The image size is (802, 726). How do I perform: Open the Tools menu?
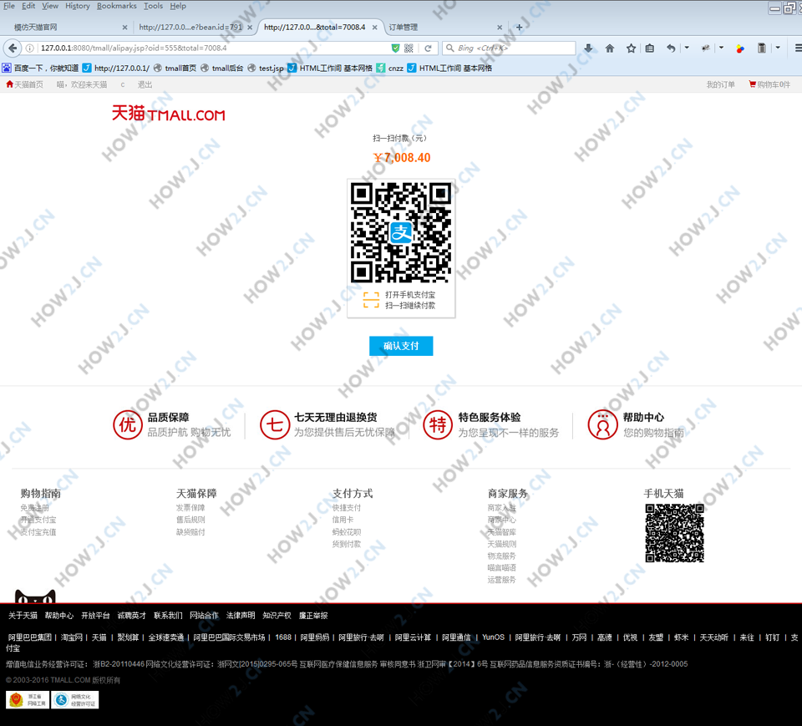[x=154, y=6]
